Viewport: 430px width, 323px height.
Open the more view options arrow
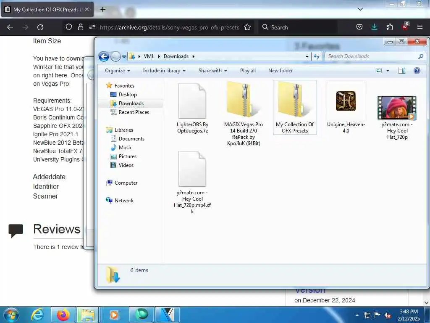point(388,71)
